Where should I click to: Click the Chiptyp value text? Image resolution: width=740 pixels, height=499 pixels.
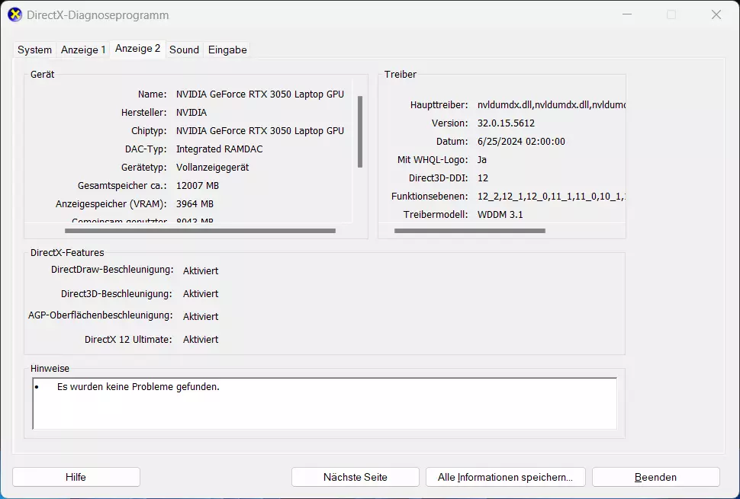[260, 131]
